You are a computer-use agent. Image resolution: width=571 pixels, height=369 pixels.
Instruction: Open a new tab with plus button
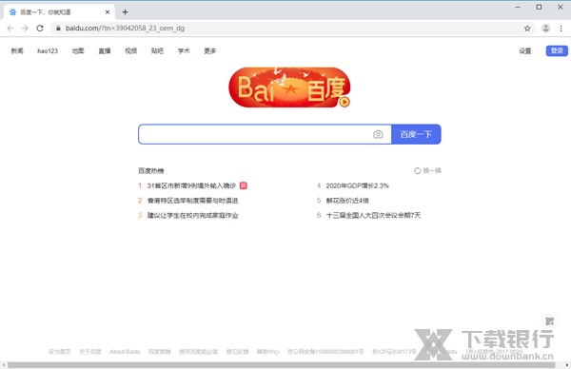click(x=125, y=12)
